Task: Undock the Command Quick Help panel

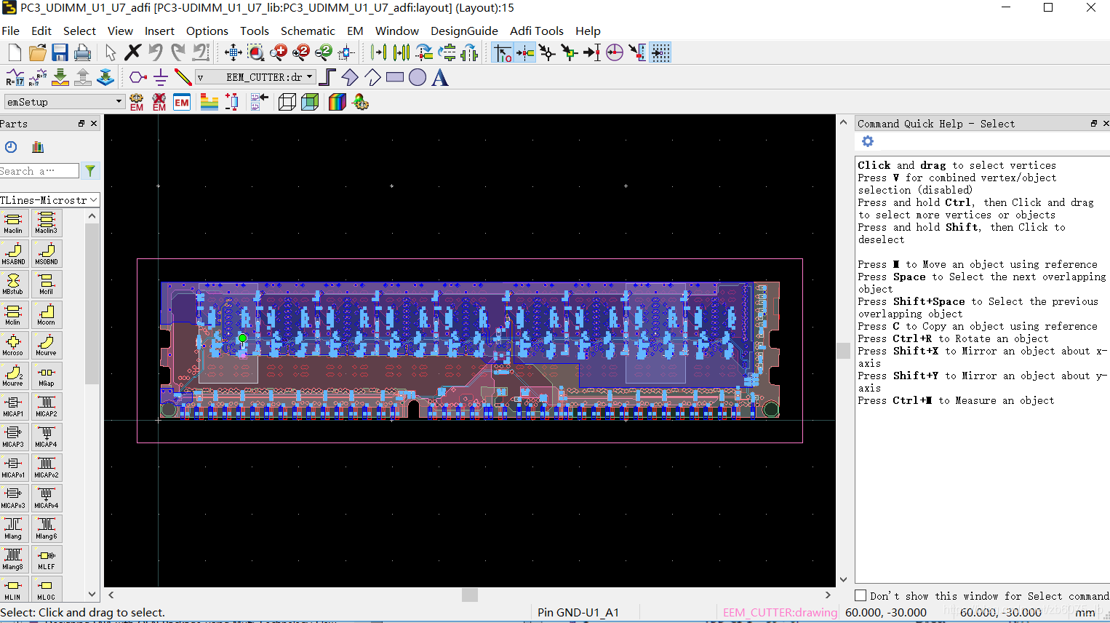Action: [1093, 124]
